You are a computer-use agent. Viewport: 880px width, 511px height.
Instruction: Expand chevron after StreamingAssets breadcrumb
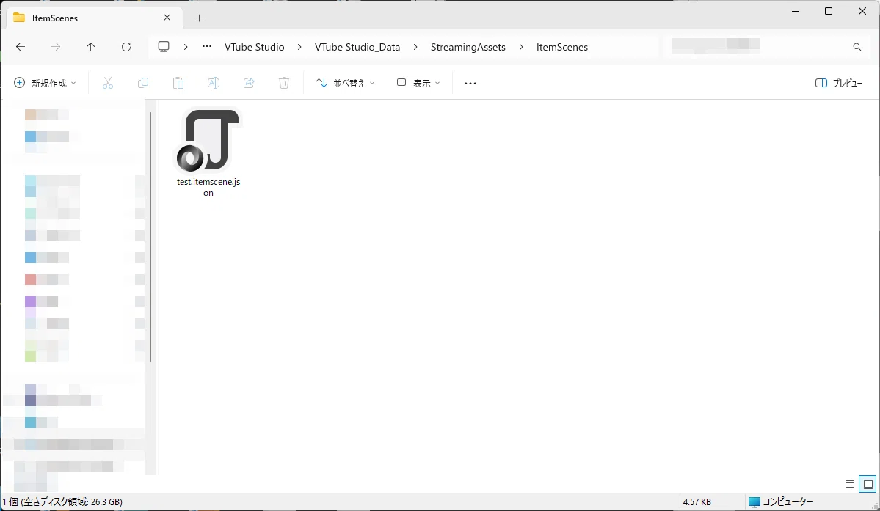(x=521, y=47)
